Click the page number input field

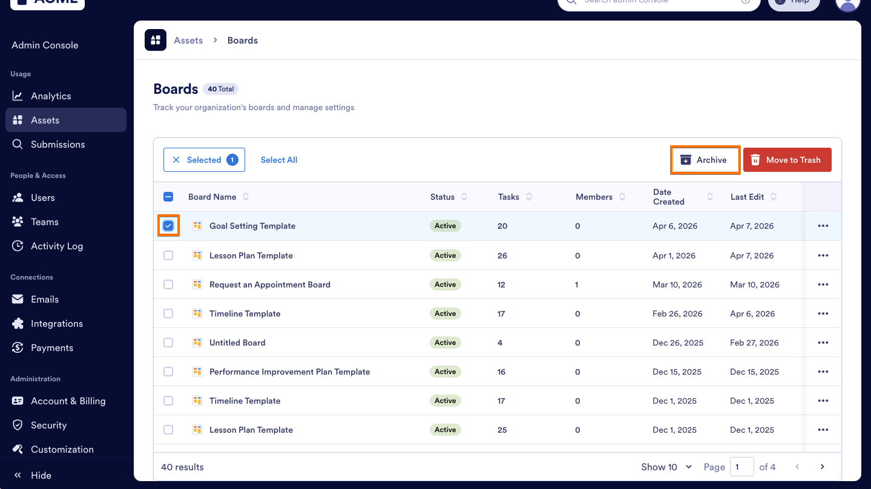[x=741, y=467]
